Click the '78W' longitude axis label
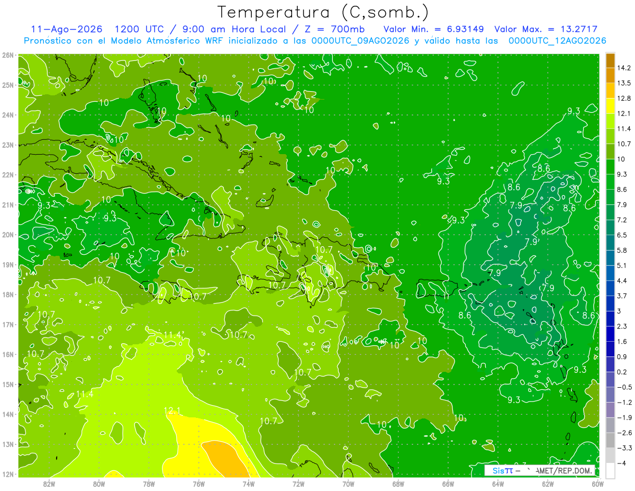Screen dimensions: 635x491 (149, 484)
